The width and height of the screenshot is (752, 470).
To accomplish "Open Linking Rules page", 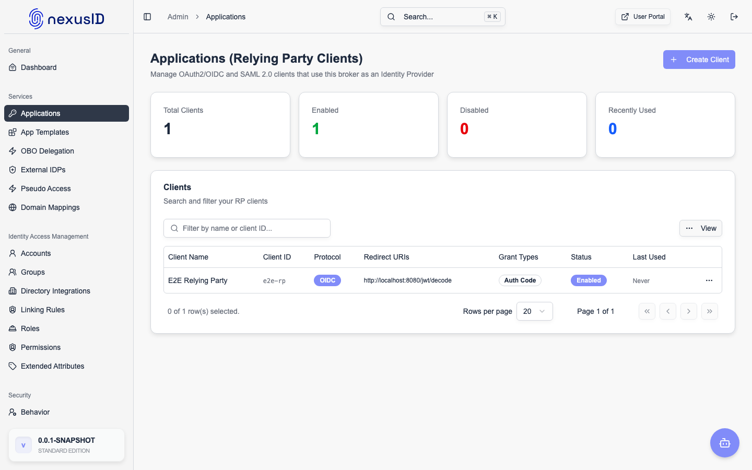I will tap(66, 310).
